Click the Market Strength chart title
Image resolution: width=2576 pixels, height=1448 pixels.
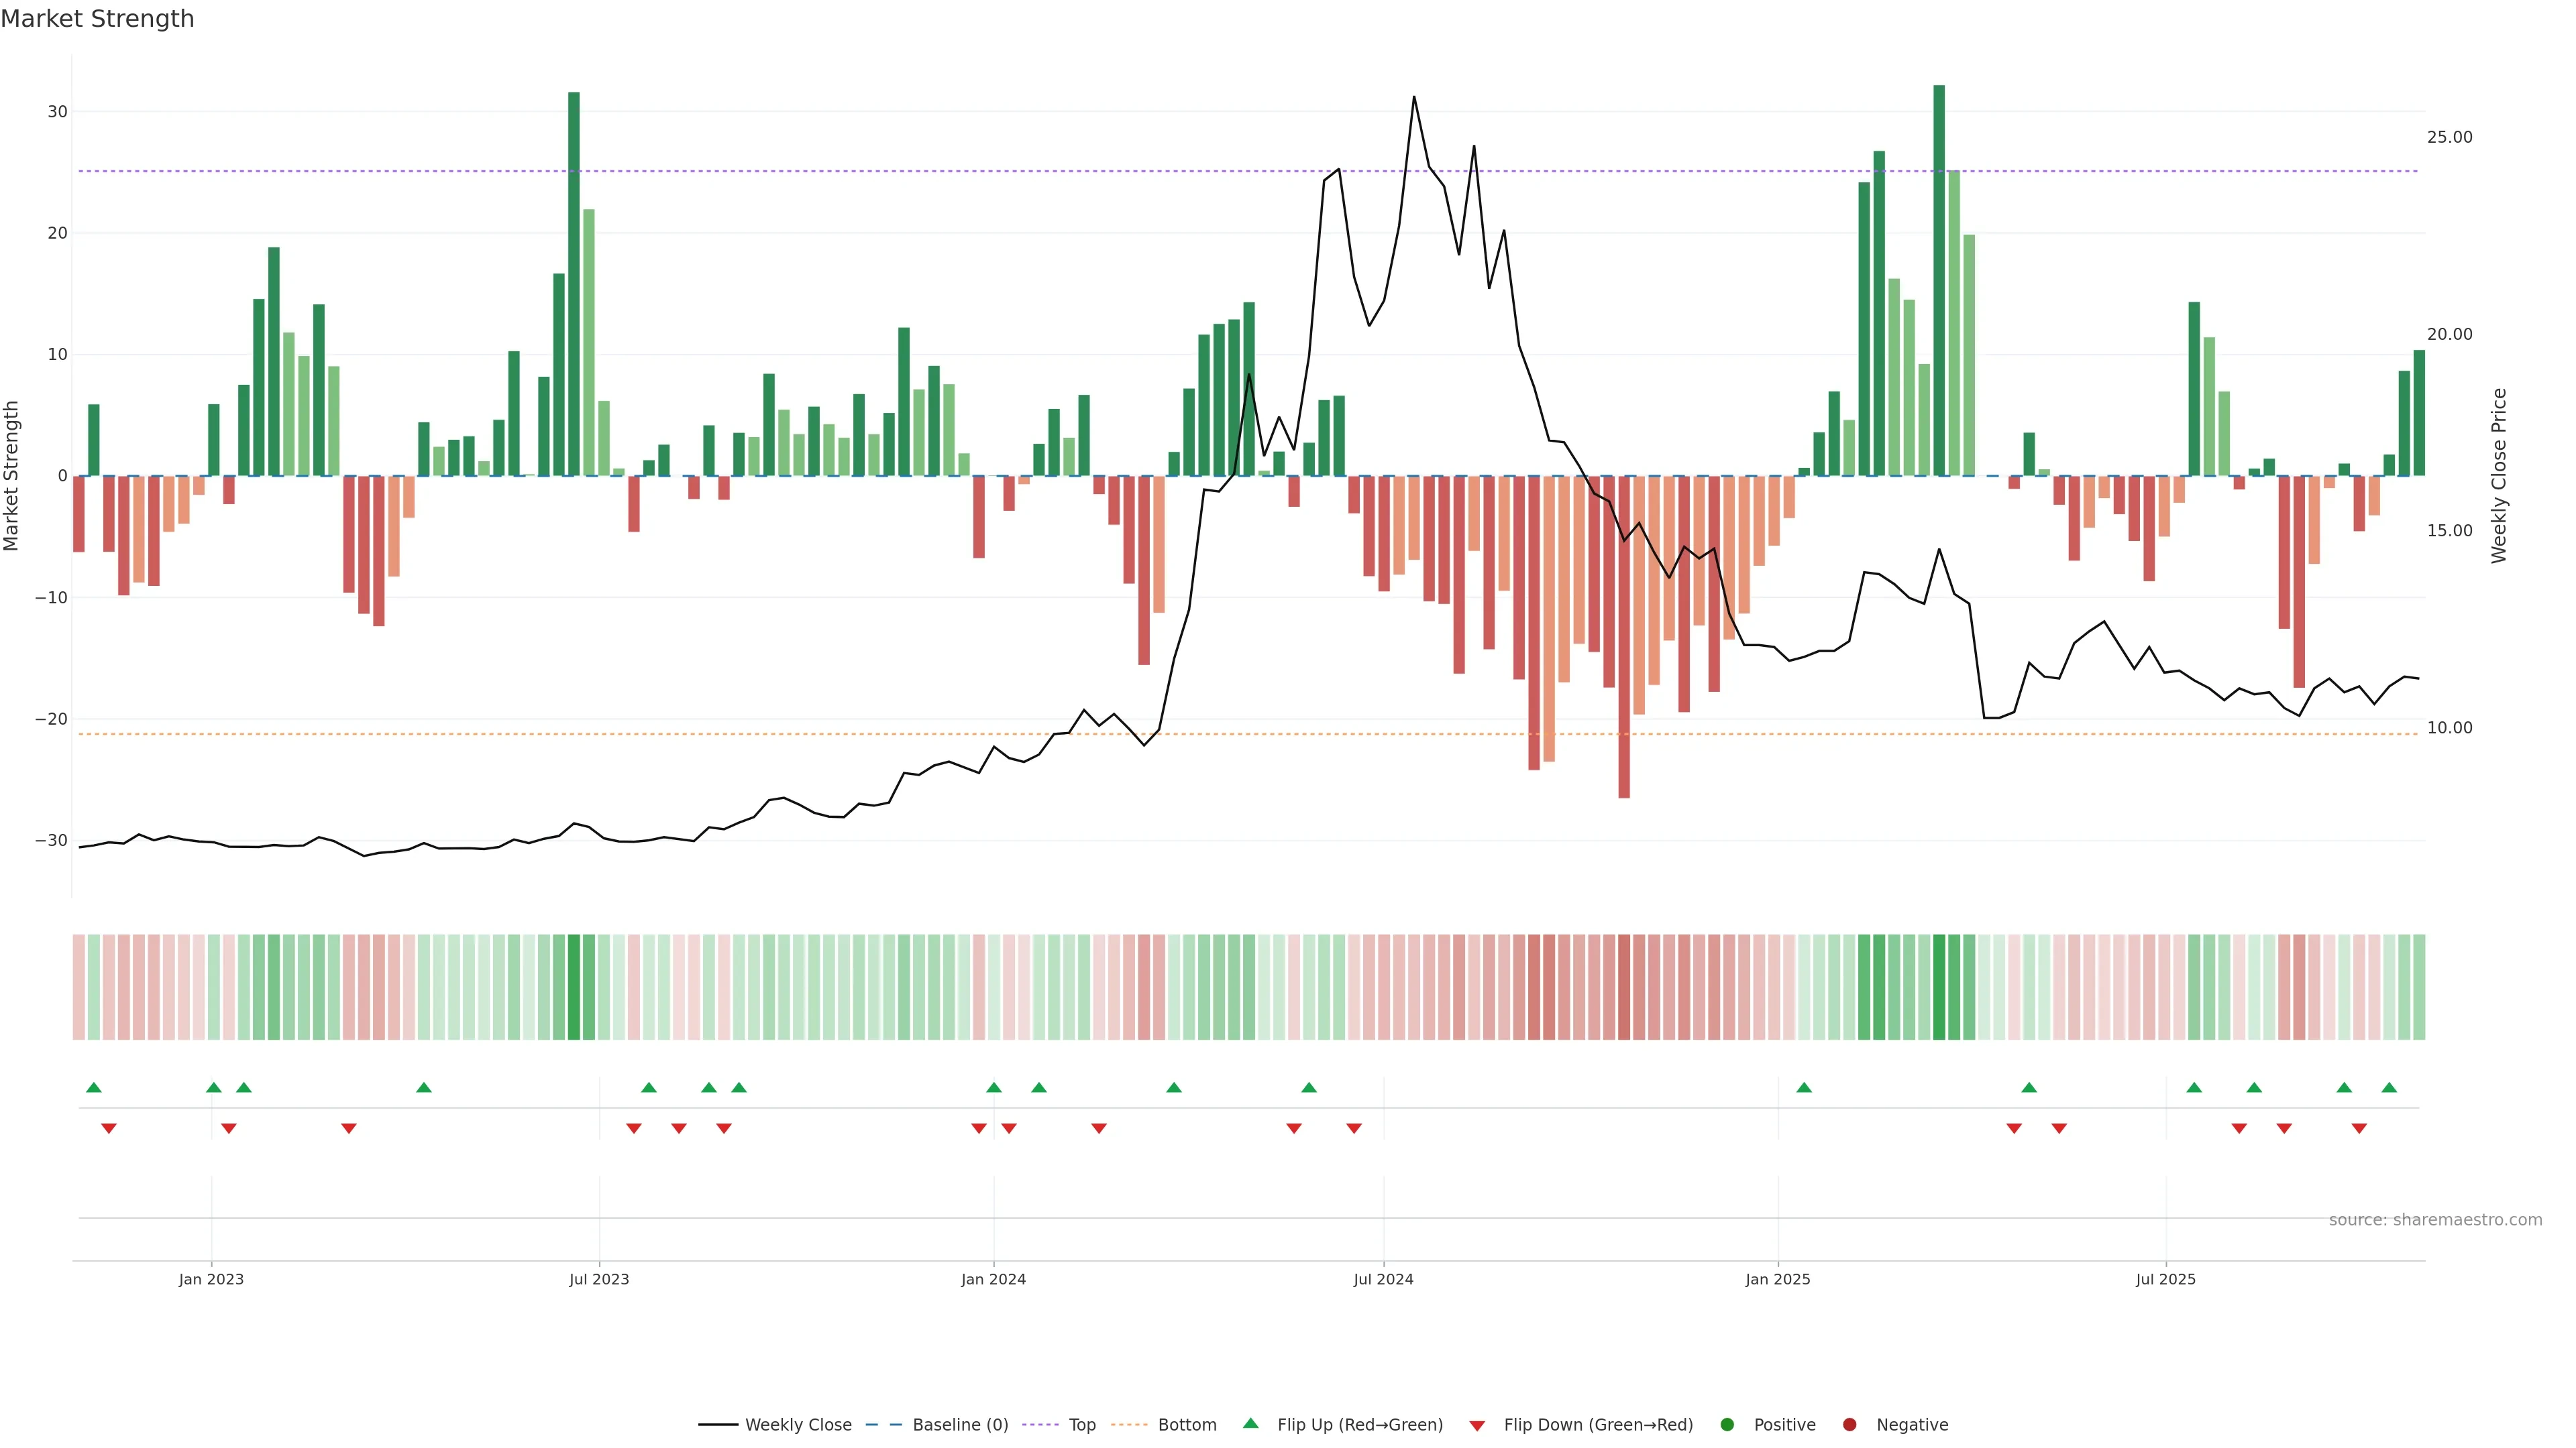[97, 19]
